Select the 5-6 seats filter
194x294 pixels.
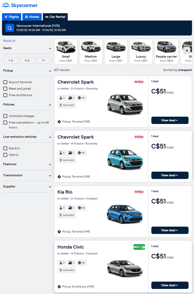[27, 60]
